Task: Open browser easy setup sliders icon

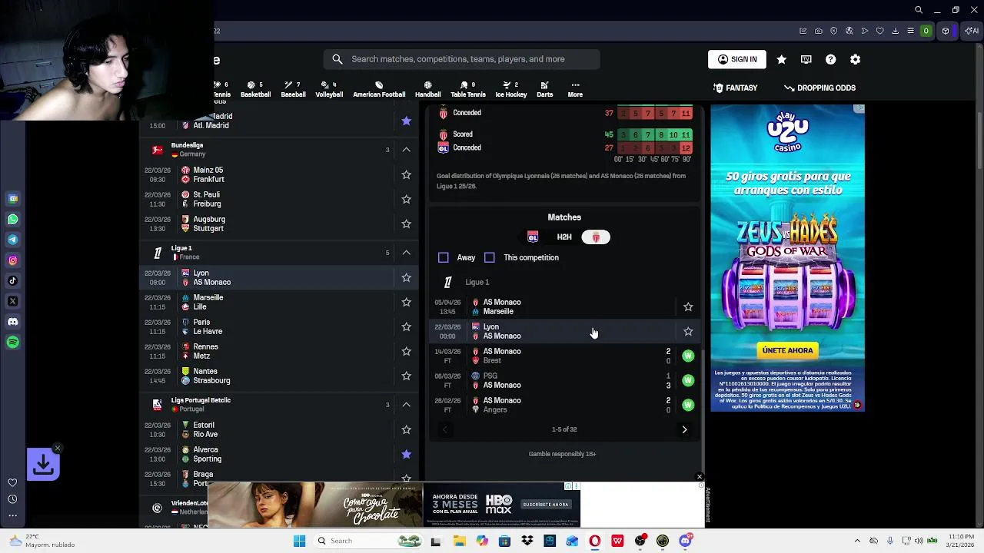Action: [911, 31]
